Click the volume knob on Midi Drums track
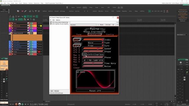The image size is (189, 106). (x=28, y=26)
